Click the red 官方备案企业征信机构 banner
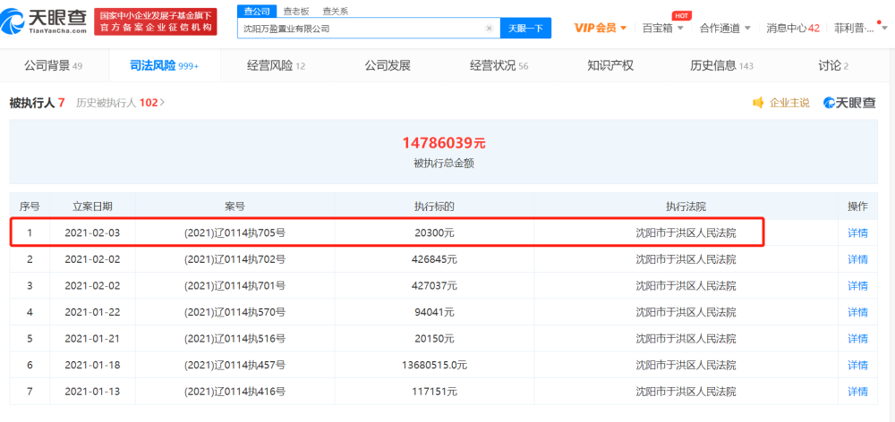Image resolution: width=895 pixels, height=422 pixels. tap(155, 21)
